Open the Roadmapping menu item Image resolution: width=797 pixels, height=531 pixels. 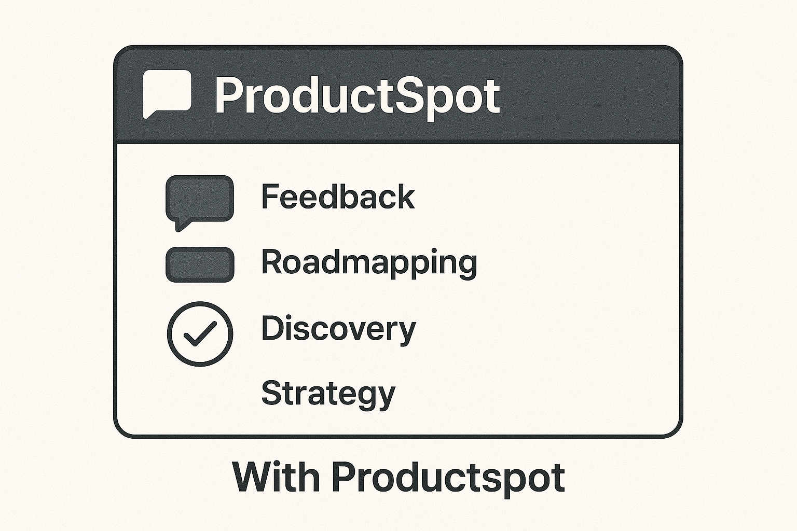(369, 262)
